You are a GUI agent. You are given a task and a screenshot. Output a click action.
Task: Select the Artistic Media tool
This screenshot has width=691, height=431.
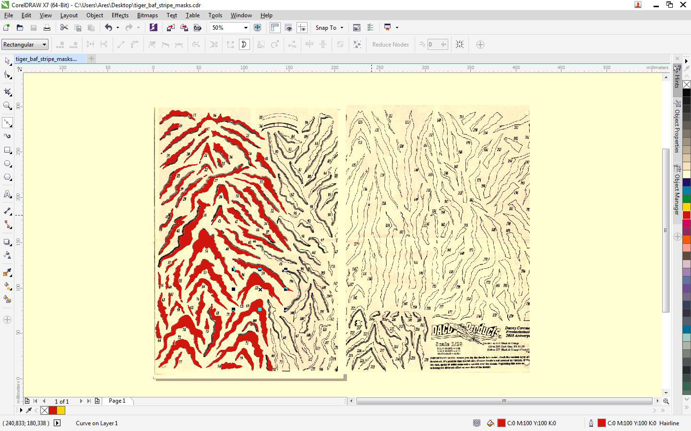click(x=7, y=136)
